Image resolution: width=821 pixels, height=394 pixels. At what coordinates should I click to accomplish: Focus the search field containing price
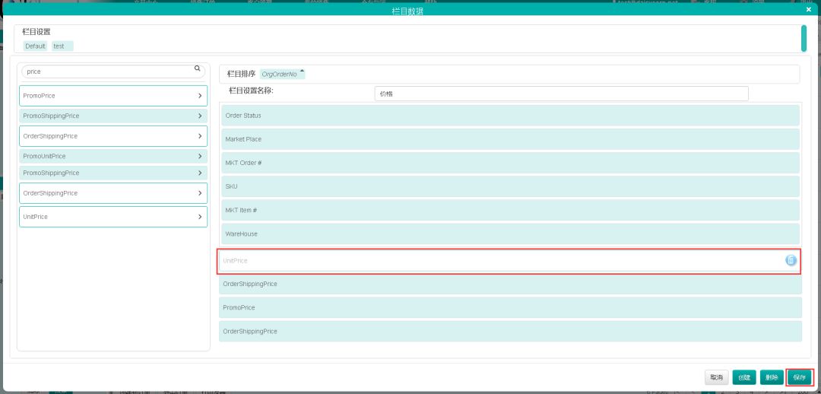113,71
